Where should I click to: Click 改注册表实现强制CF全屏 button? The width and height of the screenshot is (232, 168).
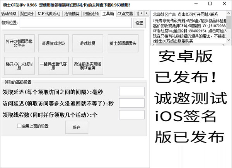[x=88, y=66]
